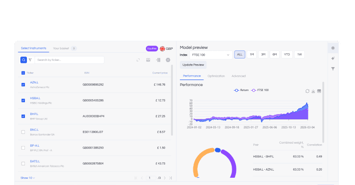Click the page number input box
The height and width of the screenshot is (185, 355).
point(151,178)
